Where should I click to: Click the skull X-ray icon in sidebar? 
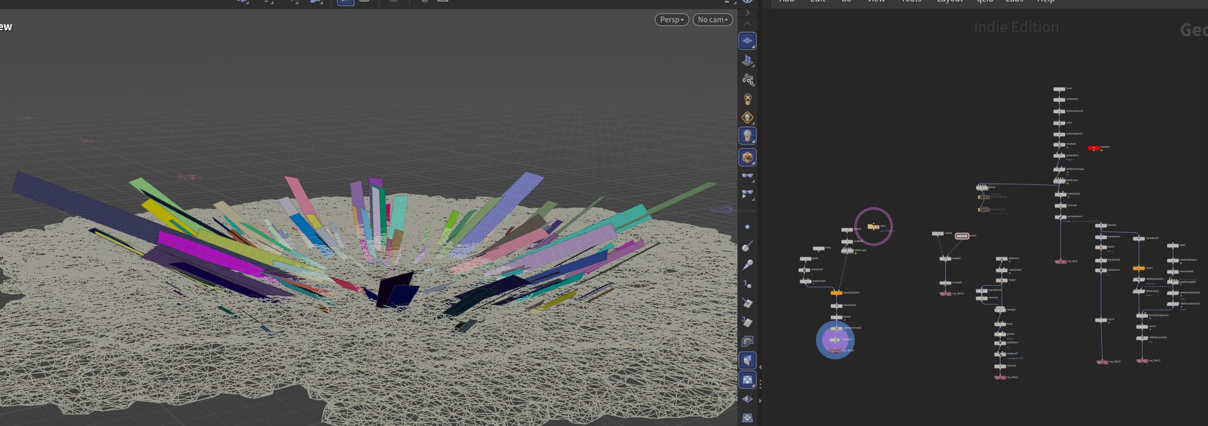click(747, 99)
